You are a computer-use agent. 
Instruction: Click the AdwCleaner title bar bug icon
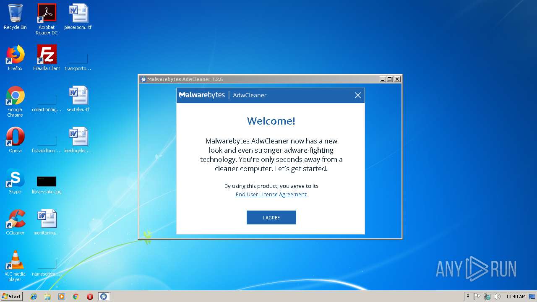pos(143,79)
